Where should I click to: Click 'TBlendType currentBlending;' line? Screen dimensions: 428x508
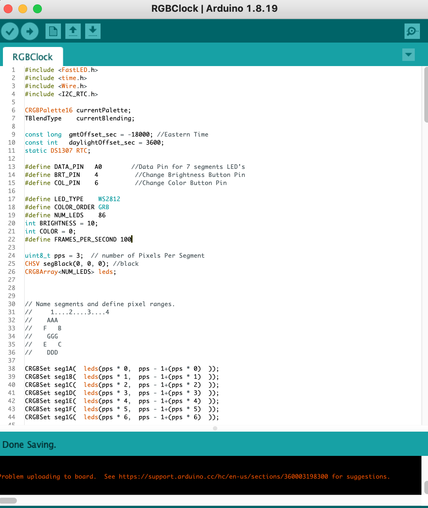tap(80, 118)
